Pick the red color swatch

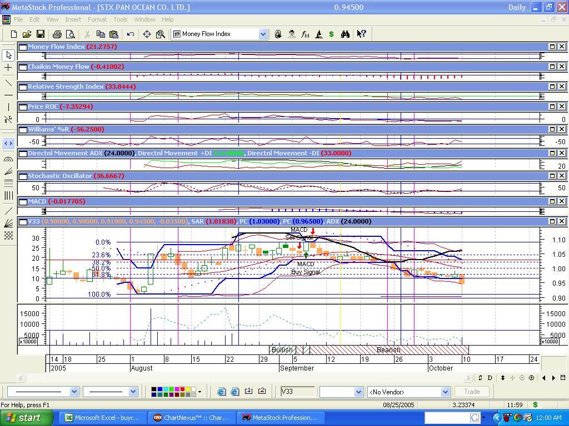(183, 389)
